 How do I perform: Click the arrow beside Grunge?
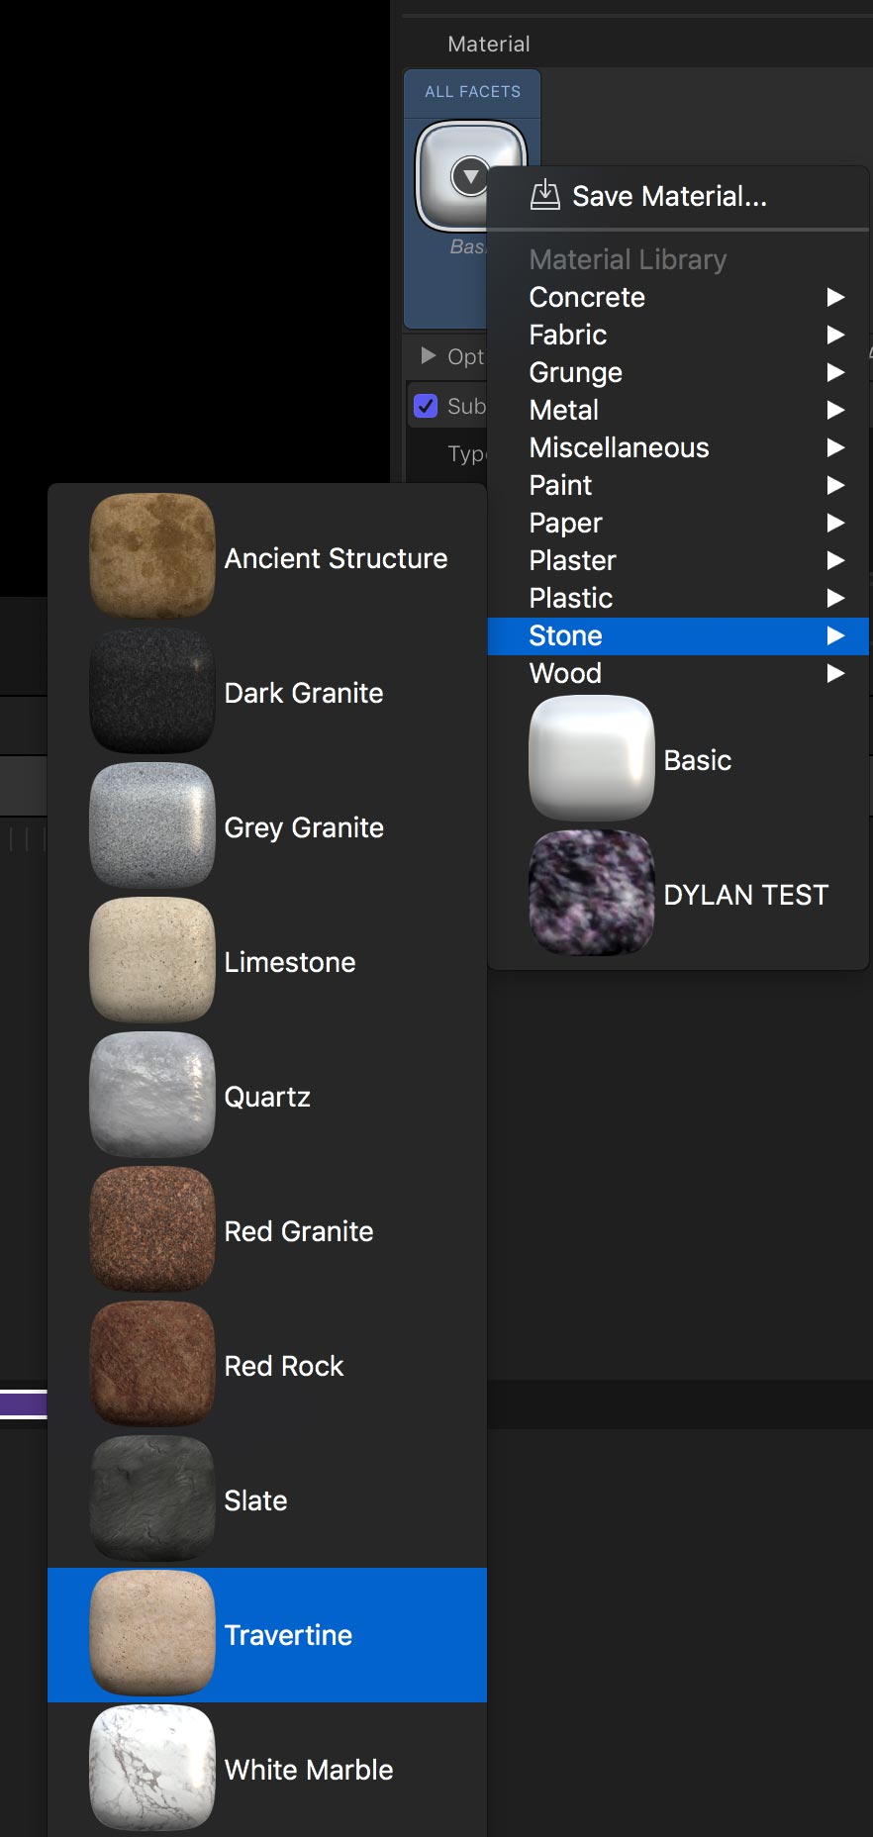(x=835, y=372)
